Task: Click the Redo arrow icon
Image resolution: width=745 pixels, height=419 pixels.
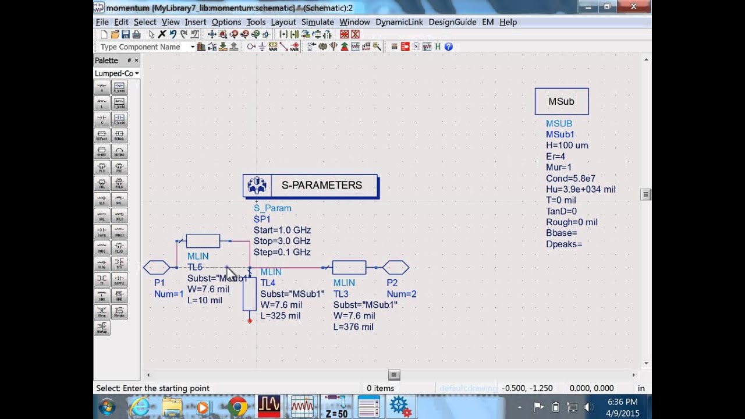Action: pos(183,34)
